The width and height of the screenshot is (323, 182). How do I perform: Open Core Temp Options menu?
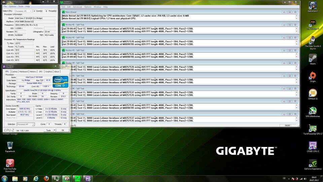(12, 6)
